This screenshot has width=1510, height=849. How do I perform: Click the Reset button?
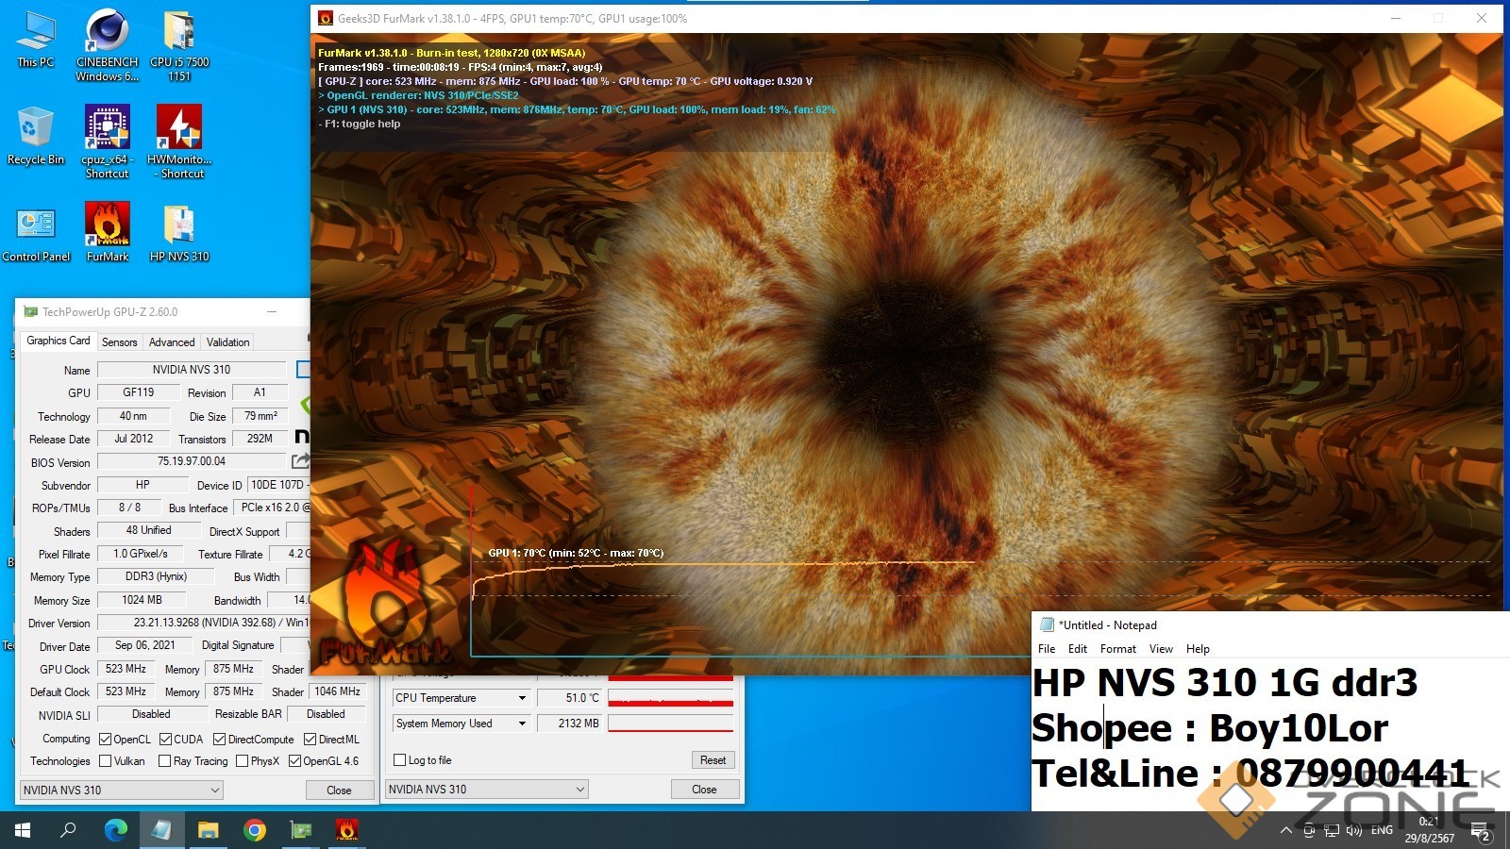pos(713,760)
